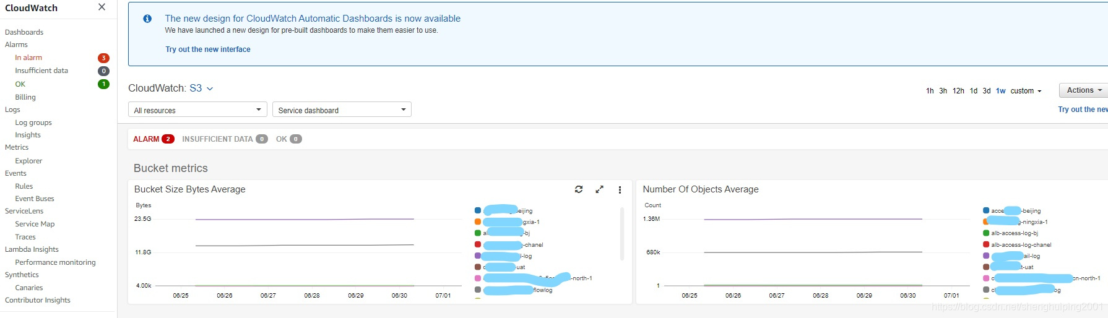This screenshot has width=1108, height=318.
Task: Open Rules under Events
Action: pos(24,186)
